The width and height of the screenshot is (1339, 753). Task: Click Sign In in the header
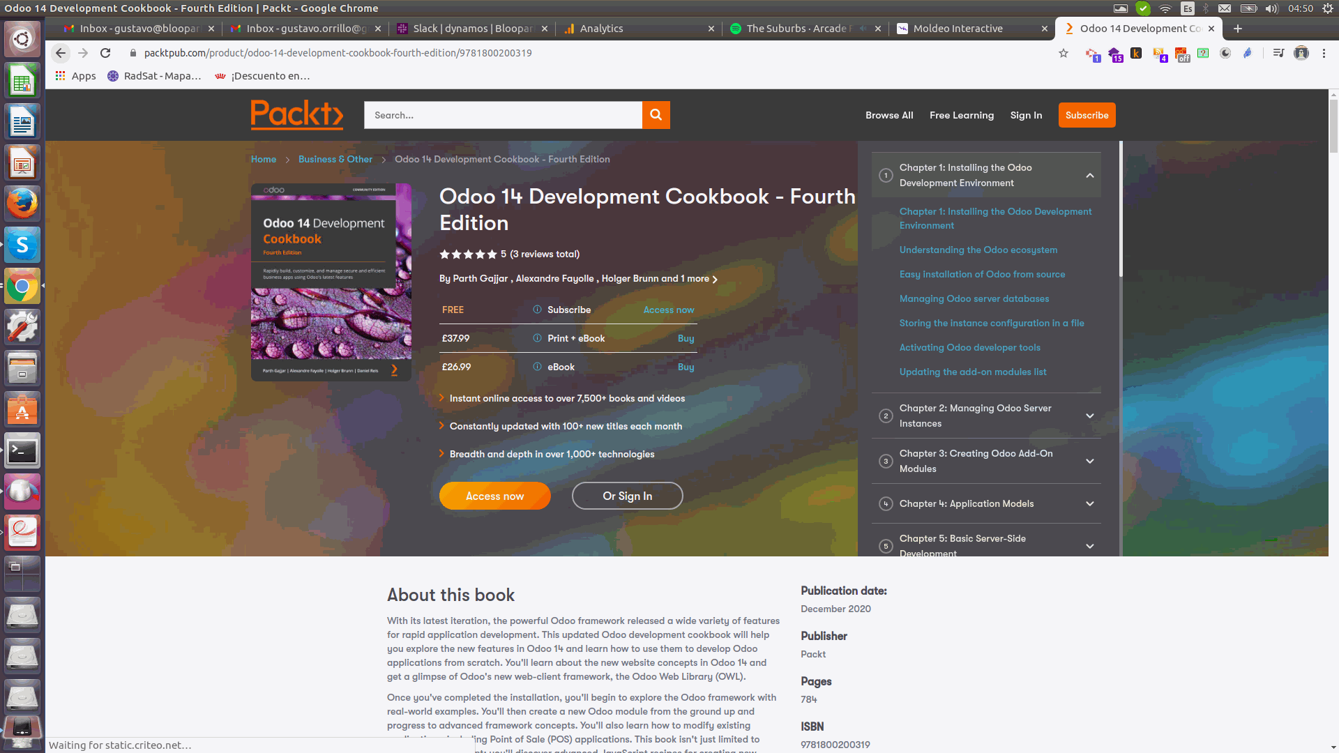(1026, 115)
